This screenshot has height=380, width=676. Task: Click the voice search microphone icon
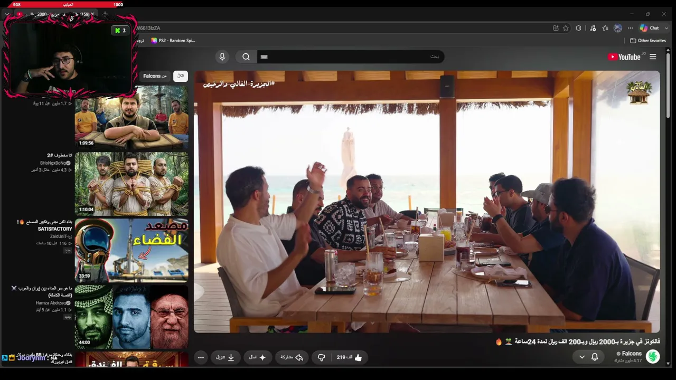click(222, 56)
